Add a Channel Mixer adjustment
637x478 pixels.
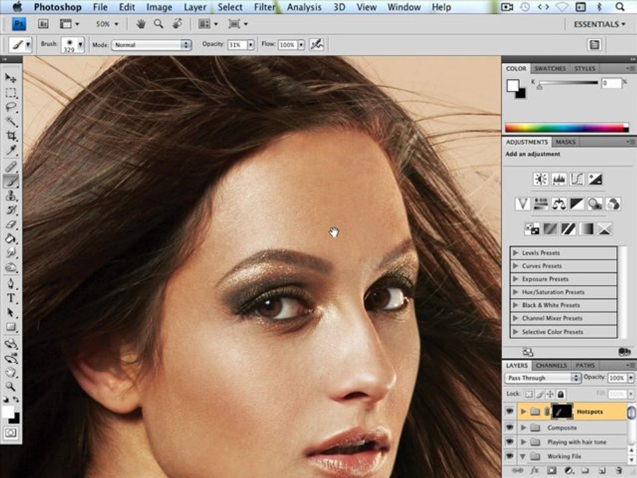(613, 204)
